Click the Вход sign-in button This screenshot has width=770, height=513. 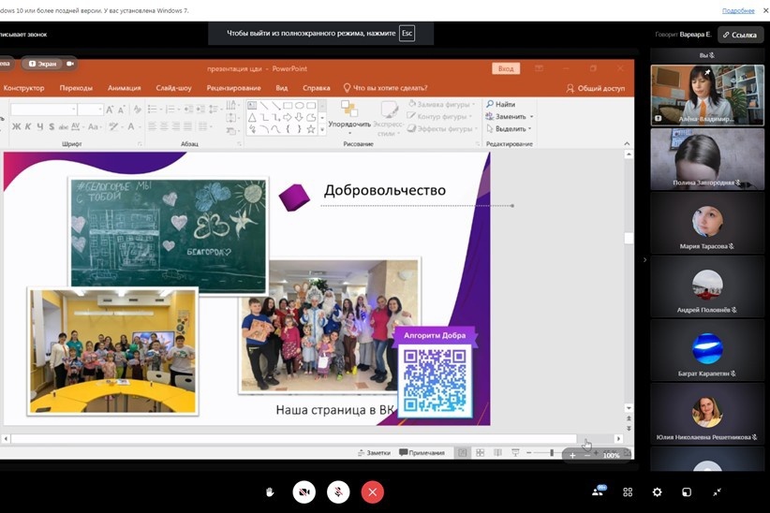506,68
